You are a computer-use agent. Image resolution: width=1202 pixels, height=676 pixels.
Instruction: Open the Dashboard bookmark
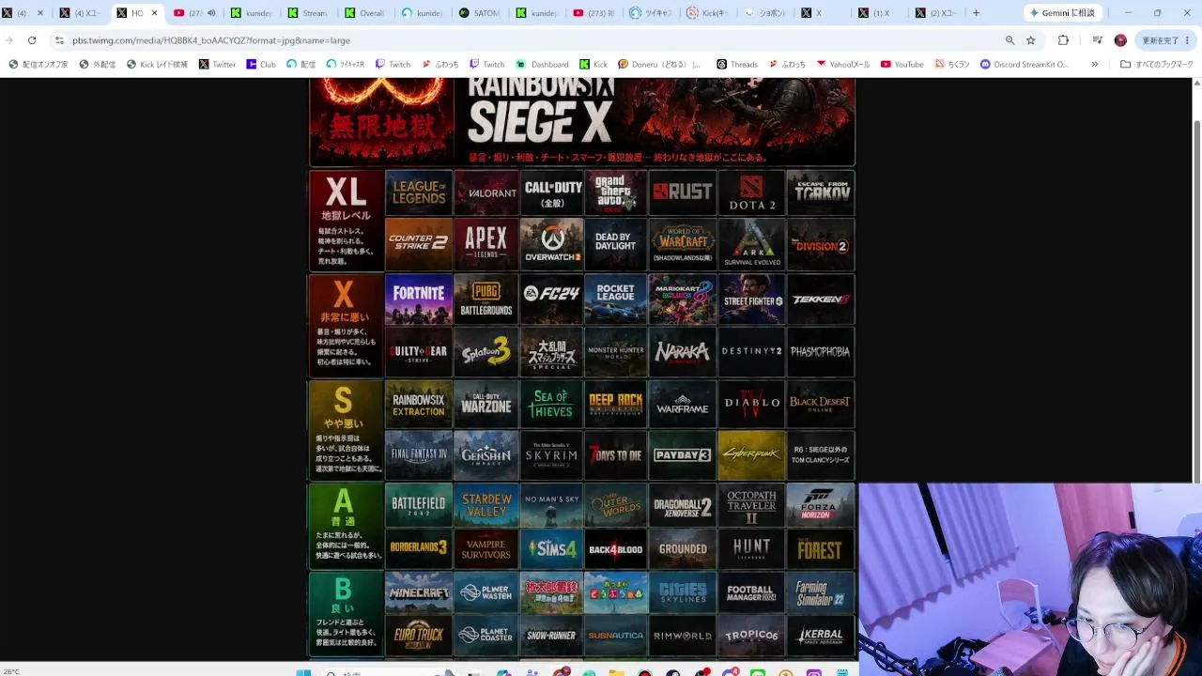pos(543,65)
